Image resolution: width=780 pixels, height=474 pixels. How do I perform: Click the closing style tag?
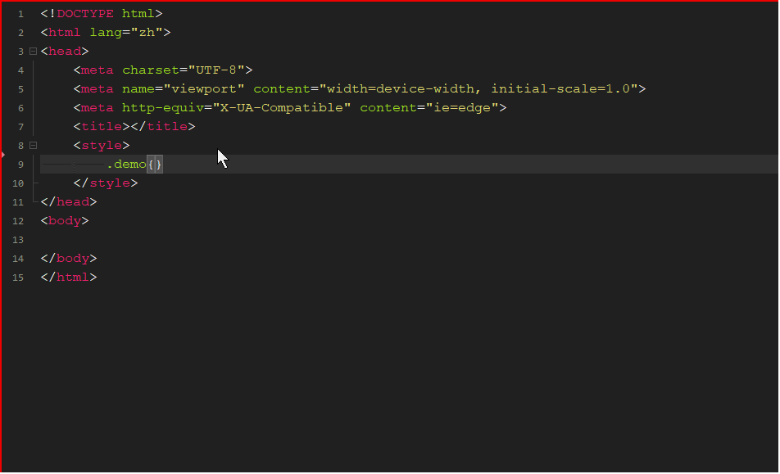tap(106, 183)
